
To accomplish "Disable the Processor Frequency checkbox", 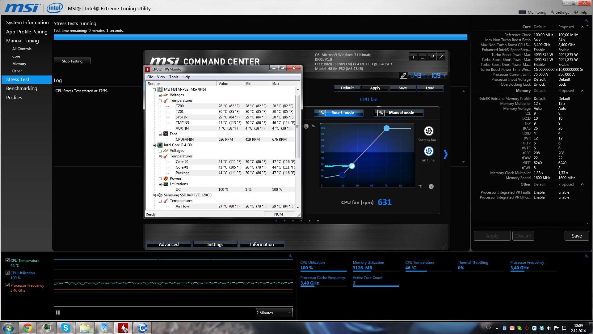I will 7,285.
